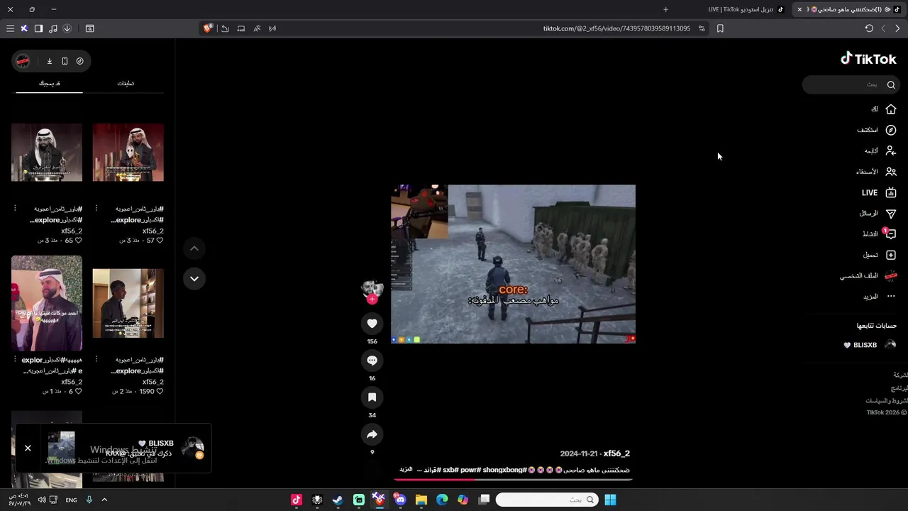Share the video with the arrow icon

click(372, 434)
